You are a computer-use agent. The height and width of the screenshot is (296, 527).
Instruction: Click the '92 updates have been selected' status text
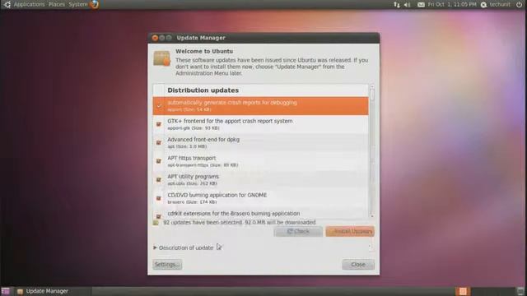pyautogui.click(x=240, y=223)
